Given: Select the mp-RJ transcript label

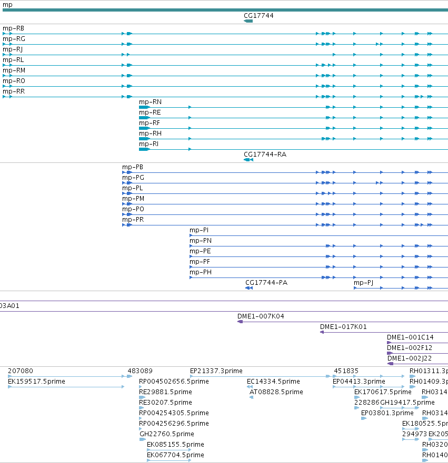Looking at the screenshot, I should point(13,49).
